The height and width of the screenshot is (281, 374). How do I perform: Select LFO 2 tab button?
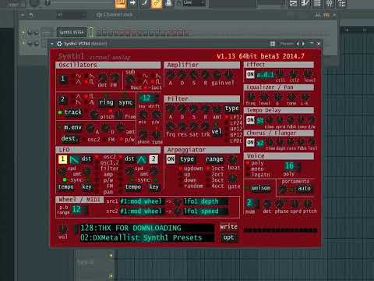tap(153, 159)
